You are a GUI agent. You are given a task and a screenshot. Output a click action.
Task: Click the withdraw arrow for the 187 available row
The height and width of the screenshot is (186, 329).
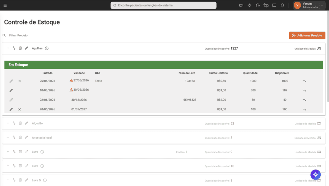point(305,90)
